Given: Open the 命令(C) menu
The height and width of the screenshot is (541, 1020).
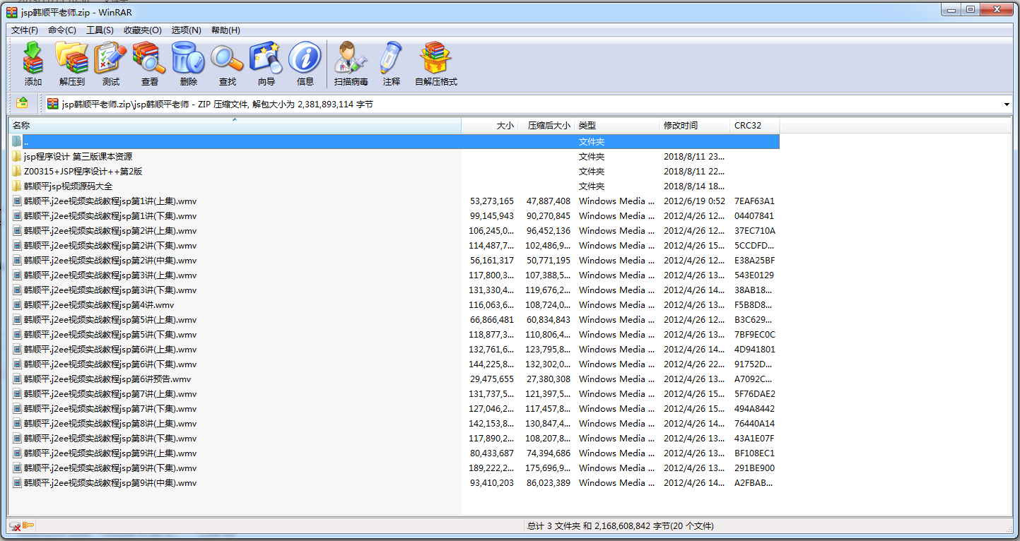Looking at the screenshot, I should [x=62, y=30].
